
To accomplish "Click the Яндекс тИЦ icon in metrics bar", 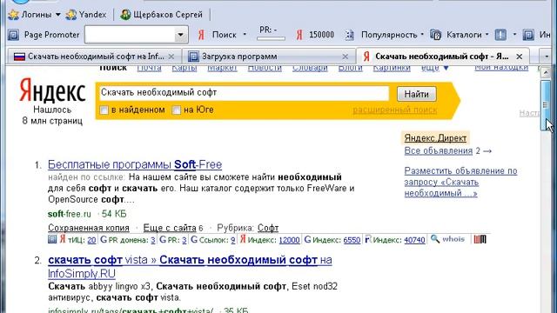I will (x=63, y=240).
